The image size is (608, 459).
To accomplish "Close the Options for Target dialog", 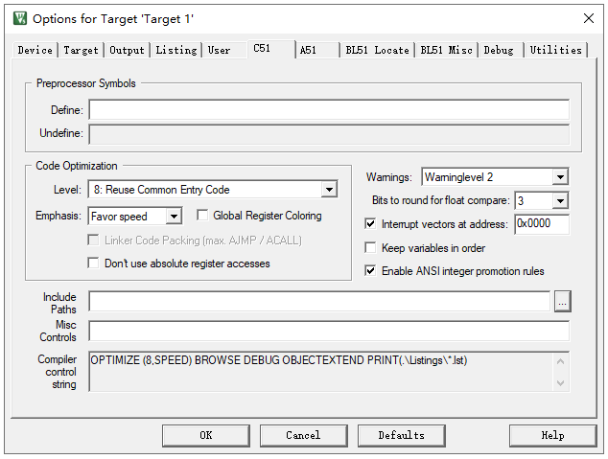I will pos(589,18).
